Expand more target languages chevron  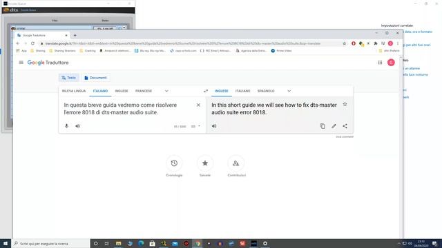(289, 91)
